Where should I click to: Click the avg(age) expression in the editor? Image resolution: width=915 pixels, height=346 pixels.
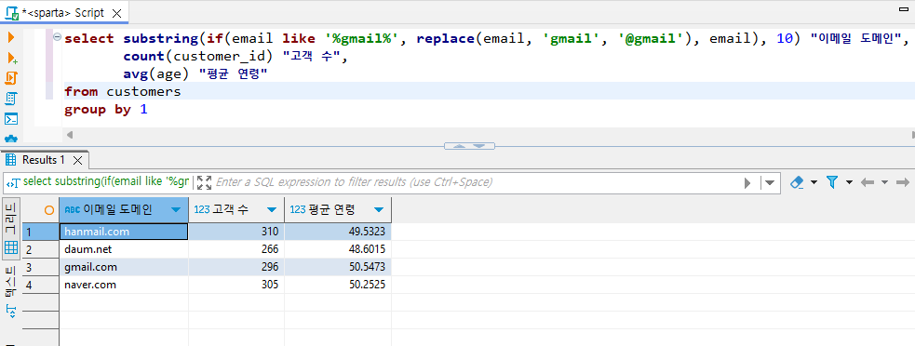(x=156, y=74)
